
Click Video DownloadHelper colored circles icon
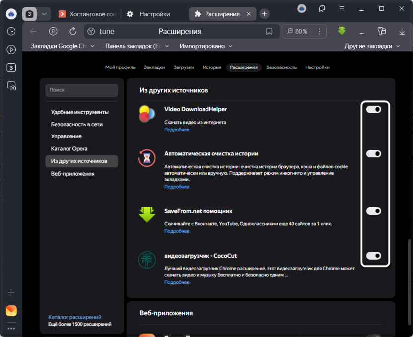click(x=147, y=114)
